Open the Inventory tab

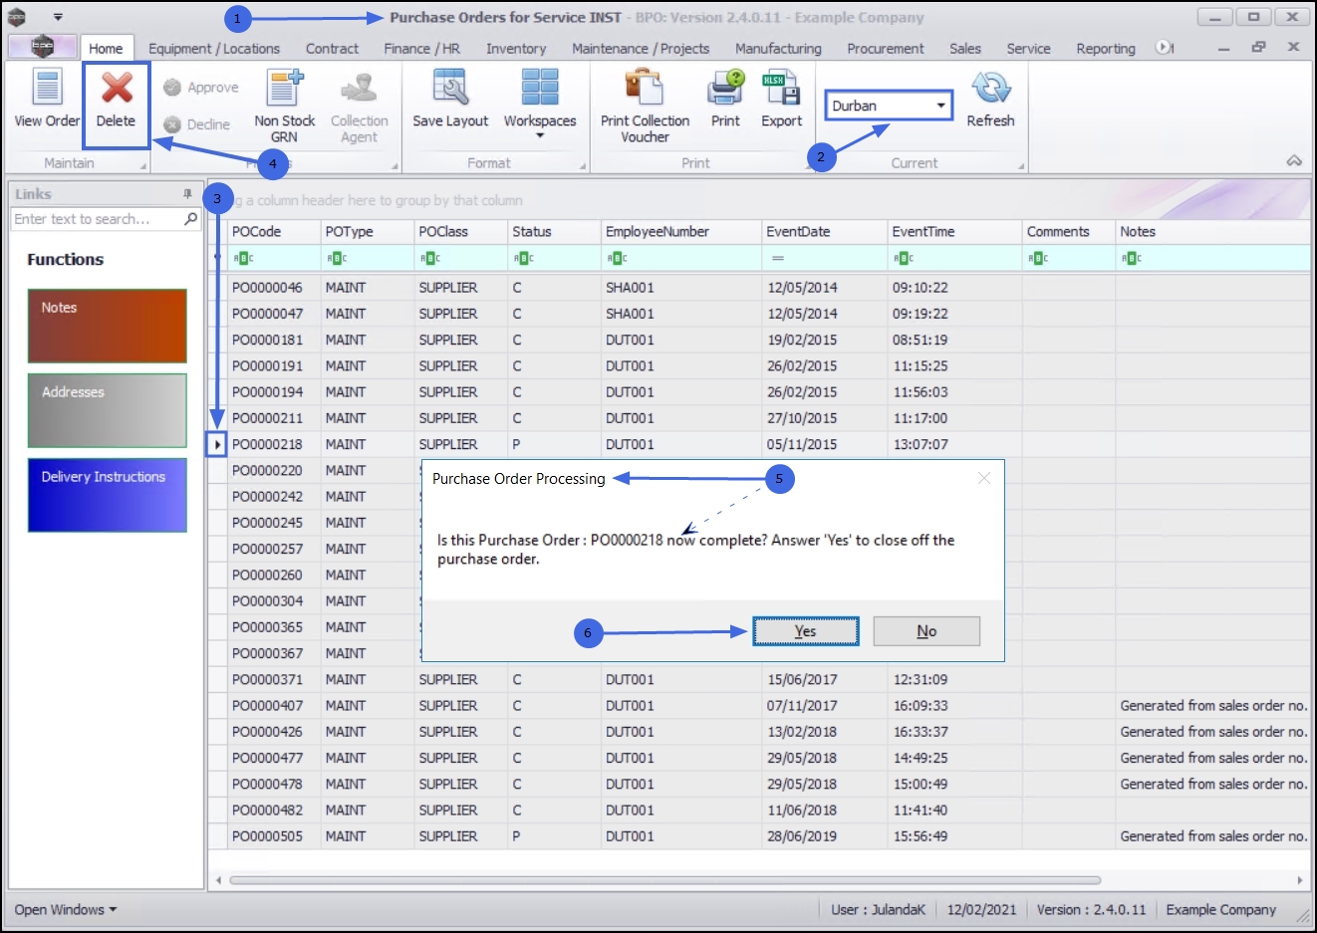516,48
